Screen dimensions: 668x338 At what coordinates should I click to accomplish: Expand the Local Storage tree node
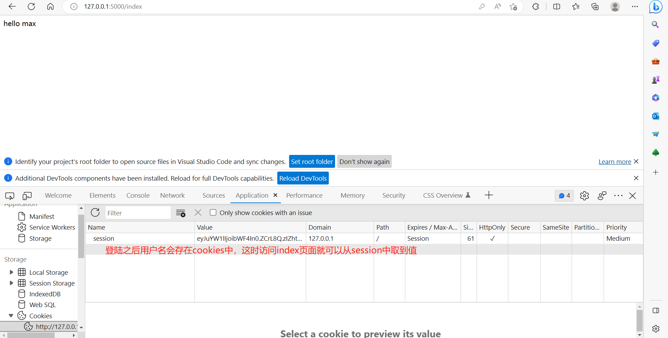point(11,272)
